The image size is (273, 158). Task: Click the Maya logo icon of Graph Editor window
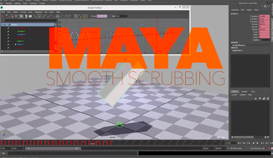click(2, 8)
